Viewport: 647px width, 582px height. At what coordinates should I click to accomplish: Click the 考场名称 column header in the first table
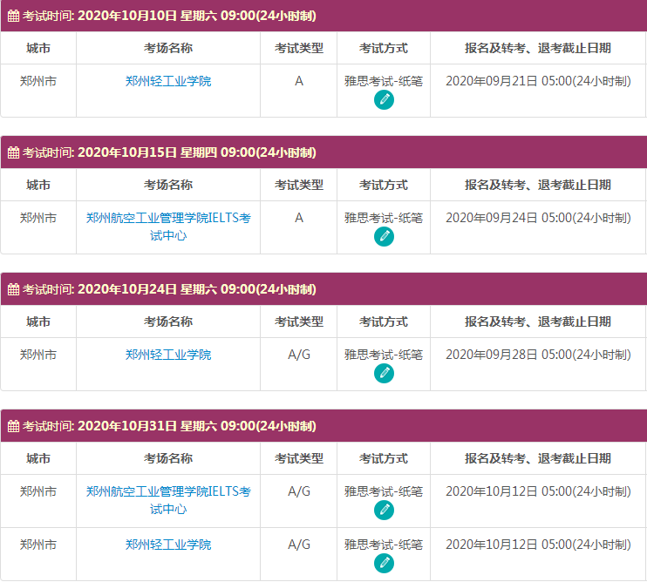pyautogui.click(x=168, y=48)
